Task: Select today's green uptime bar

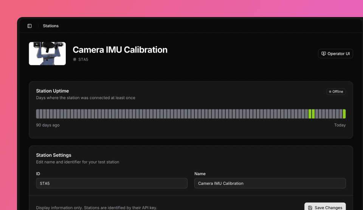Action: (x=344, y=114)
